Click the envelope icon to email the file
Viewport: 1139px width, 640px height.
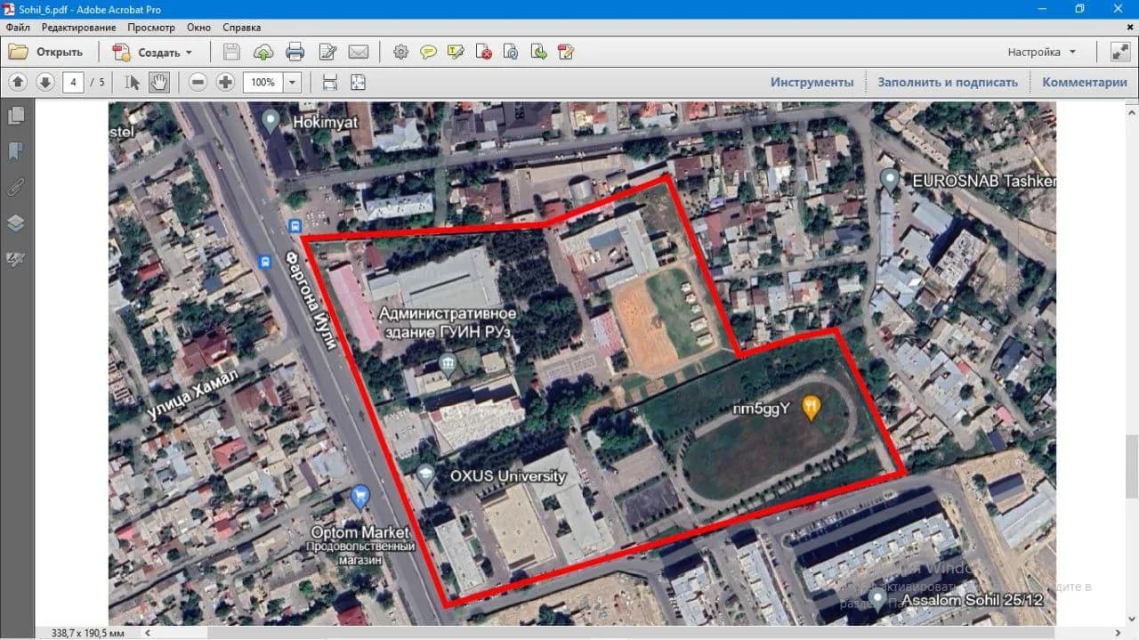tap(358, 52)
